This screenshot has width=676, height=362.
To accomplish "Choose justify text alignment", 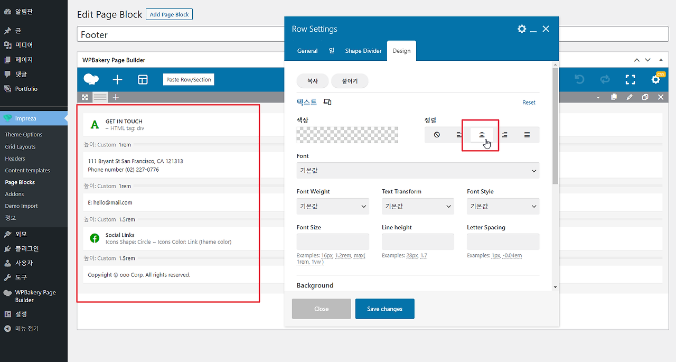I will tap(527, 135).
